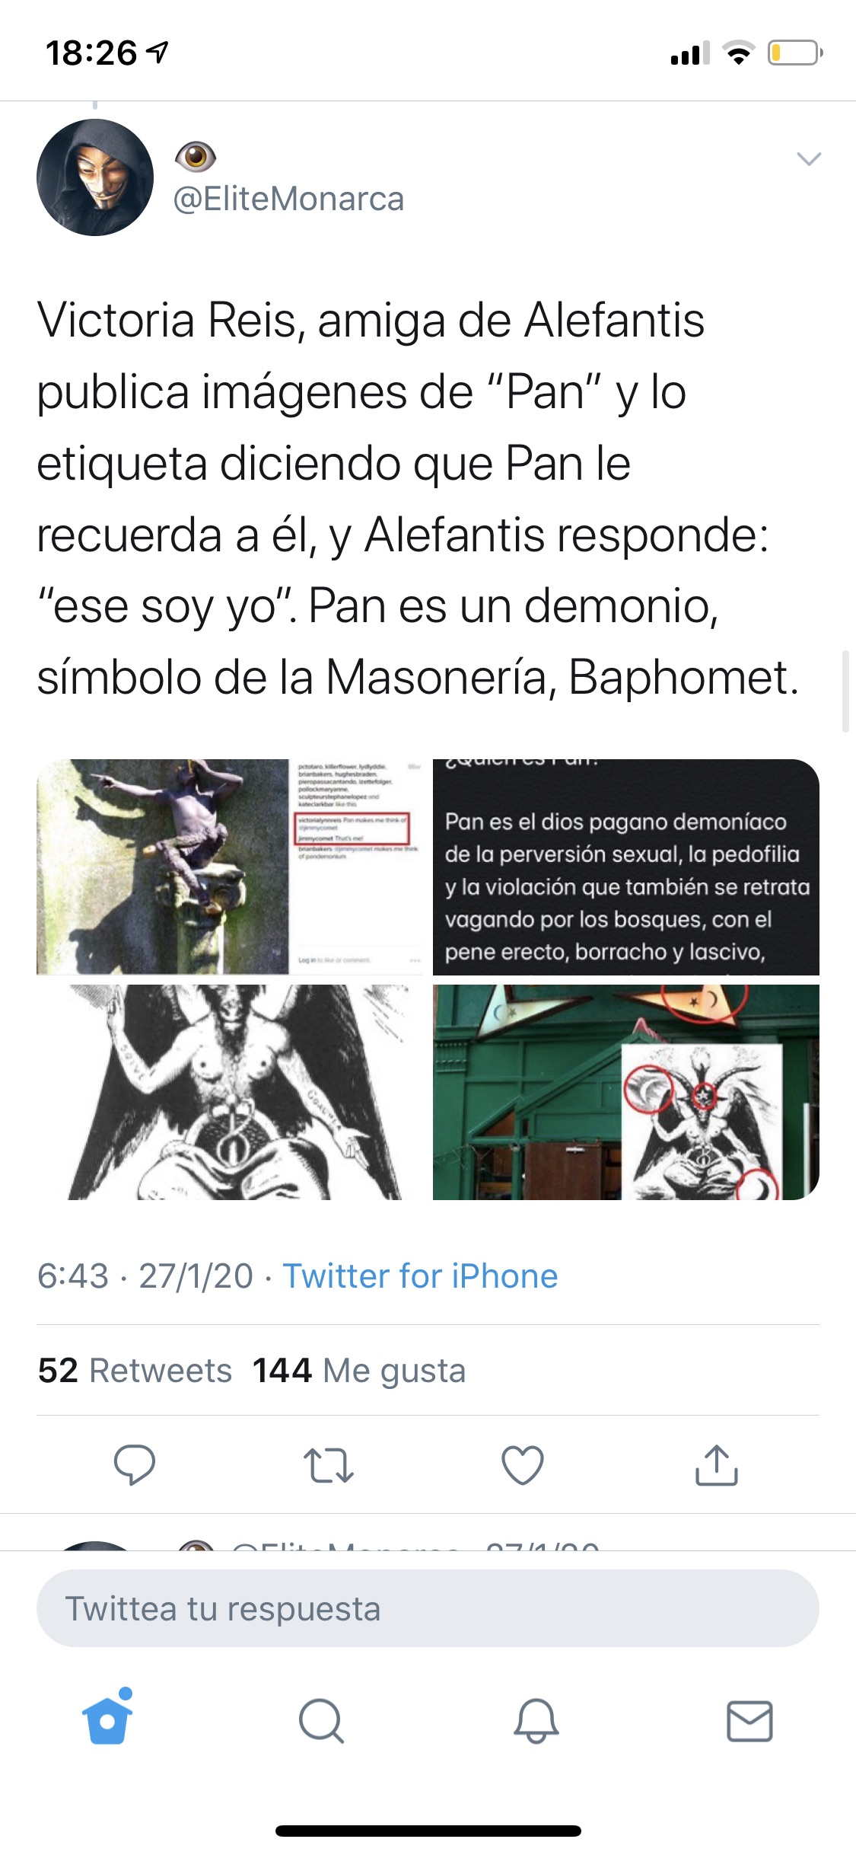View the 52 Retweets list

click(135, 1370)
